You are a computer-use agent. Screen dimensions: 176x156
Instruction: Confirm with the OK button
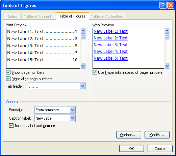(x=132, y=149)
